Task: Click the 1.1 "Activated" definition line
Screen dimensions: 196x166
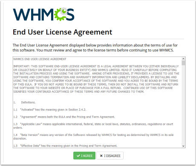Action: point(50,110)
